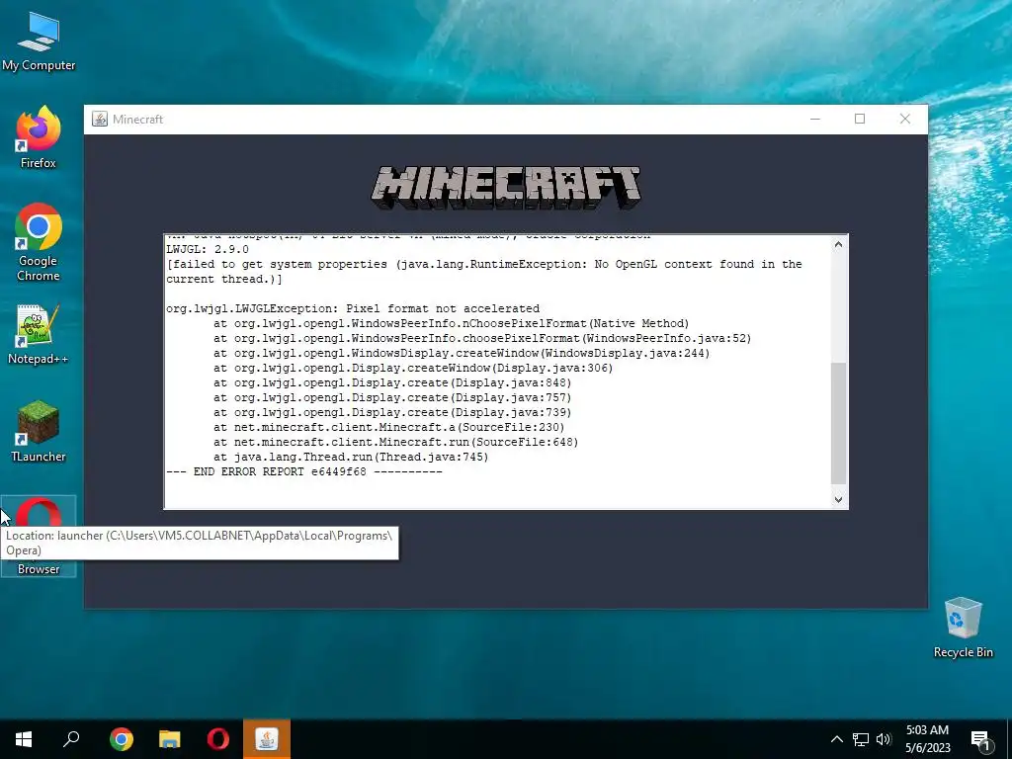
Task: Click 'Display.create(Display.java:848)' line
Action: tap(392, 382)
